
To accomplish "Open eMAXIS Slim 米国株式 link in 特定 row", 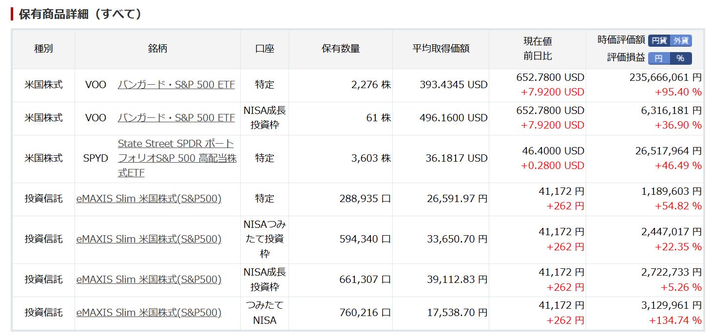I will (149, 199).
